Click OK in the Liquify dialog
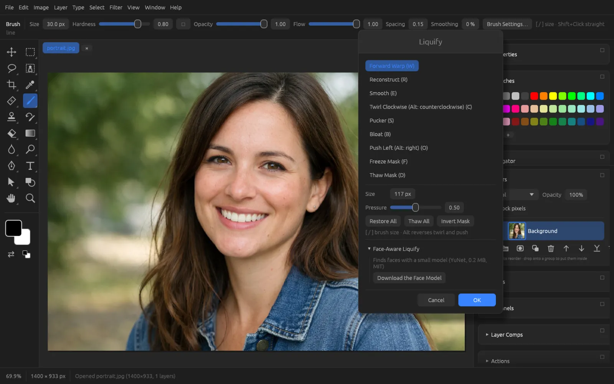This screenshot has height=384, width=614. click(x=477, y=300)
